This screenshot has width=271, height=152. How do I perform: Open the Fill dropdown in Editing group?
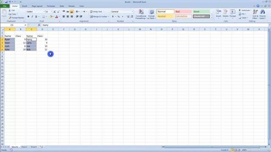(242, 14)
